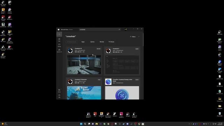This screenshot has height=126, width=224.
Task: Open the Home tab in Microsoft Store sidebar
Action: point(59,34)
